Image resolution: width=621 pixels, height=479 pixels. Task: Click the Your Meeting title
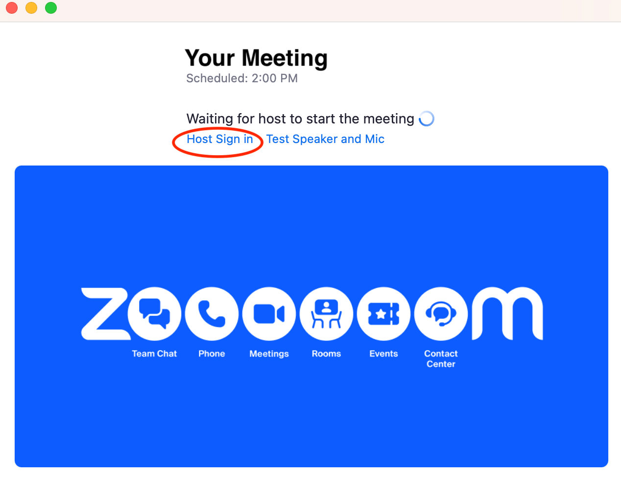pos(256,58)
